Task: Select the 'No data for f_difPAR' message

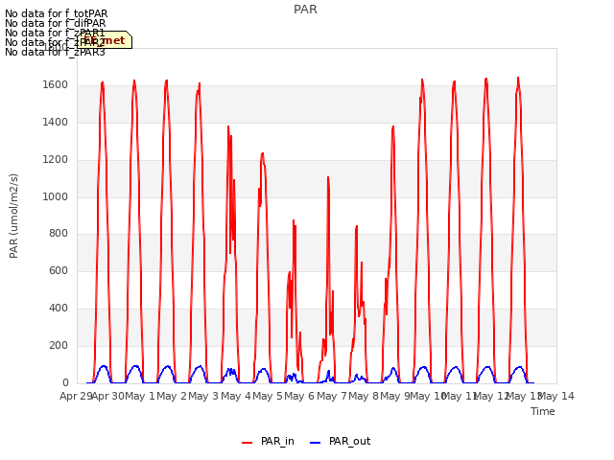Action: point(56,23)
